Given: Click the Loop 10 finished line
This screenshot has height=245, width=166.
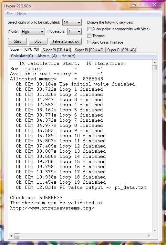Looking at the screenshot, I should tap(61, 136).
